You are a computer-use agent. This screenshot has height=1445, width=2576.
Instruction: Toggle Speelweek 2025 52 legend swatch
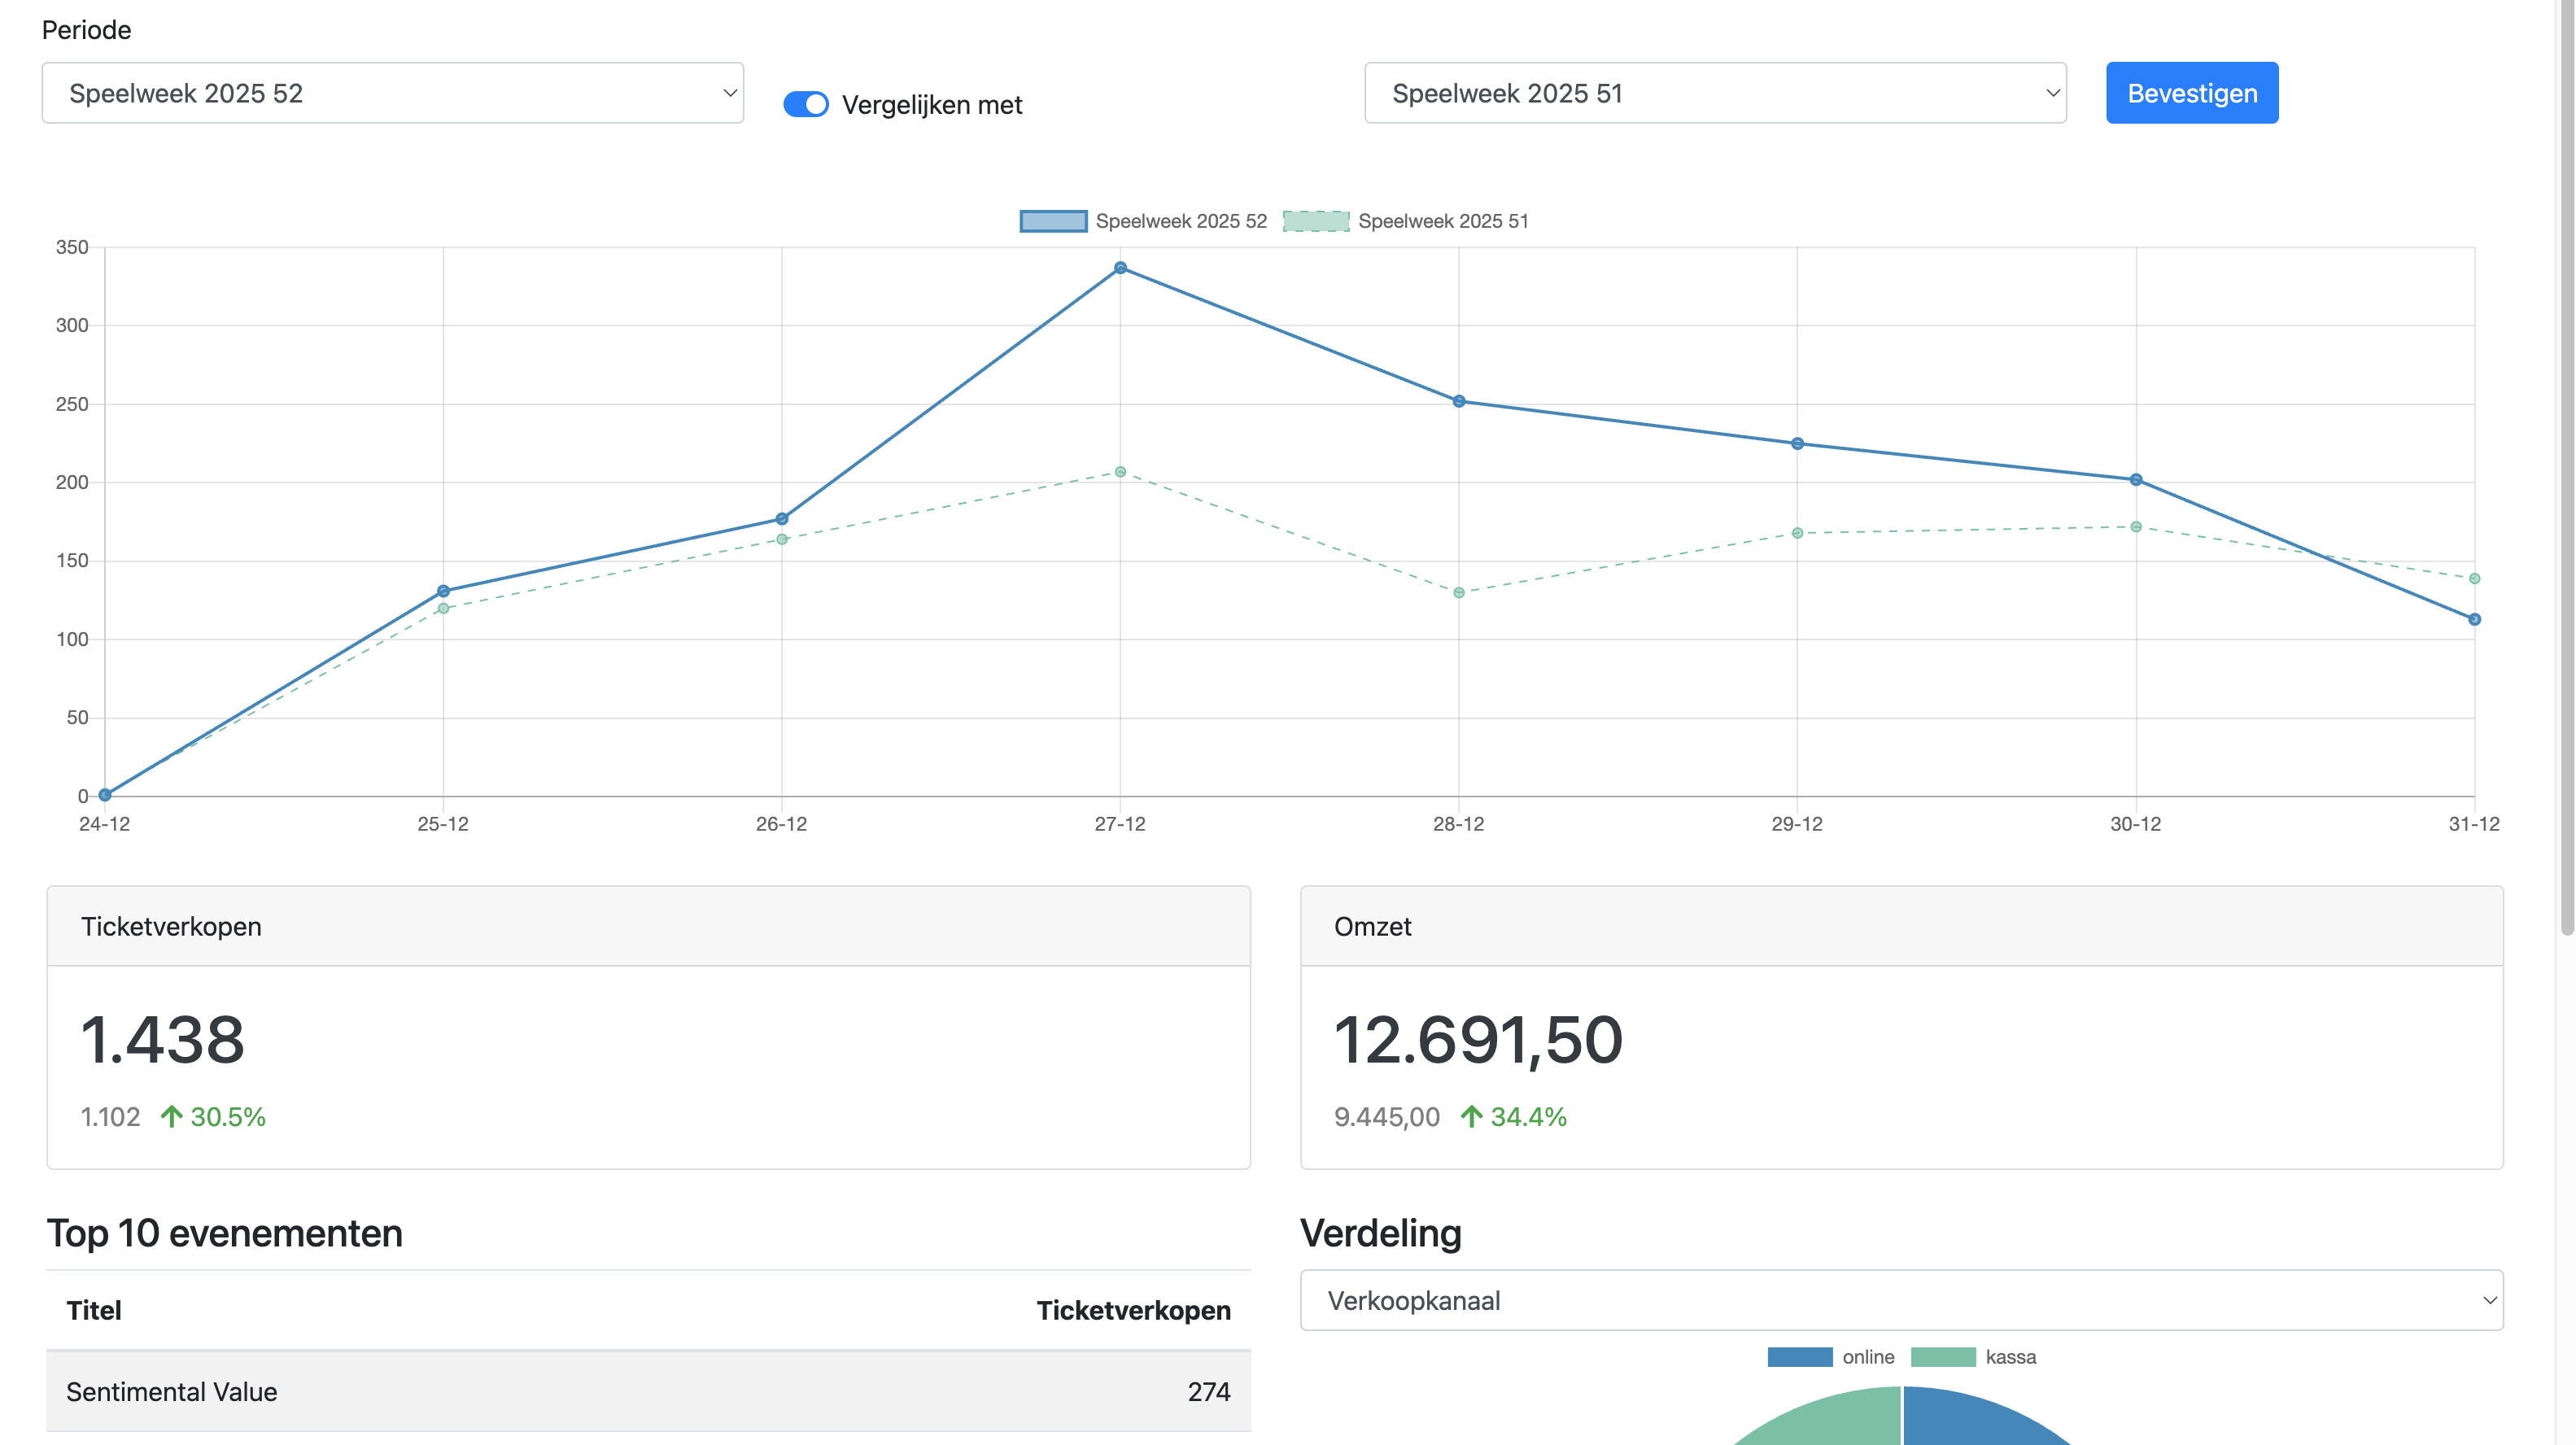1053,221
